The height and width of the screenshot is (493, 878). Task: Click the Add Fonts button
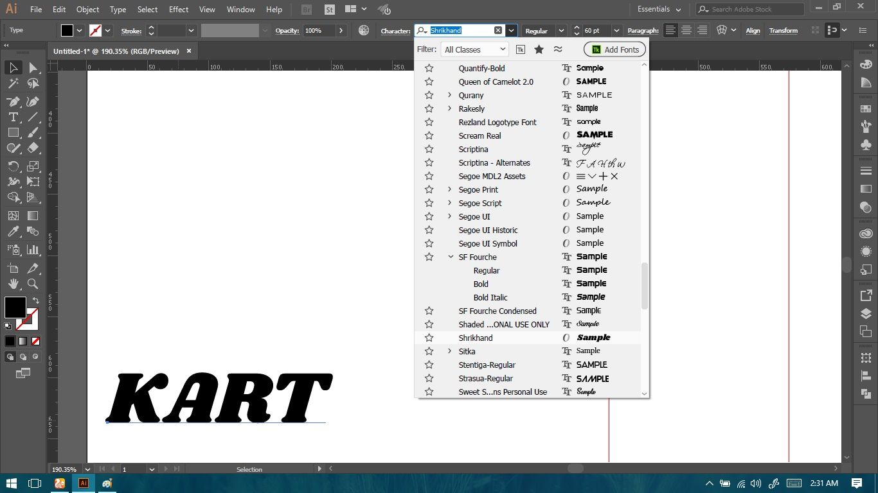coord(614,49)
